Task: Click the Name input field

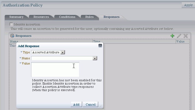Action: 62,58
